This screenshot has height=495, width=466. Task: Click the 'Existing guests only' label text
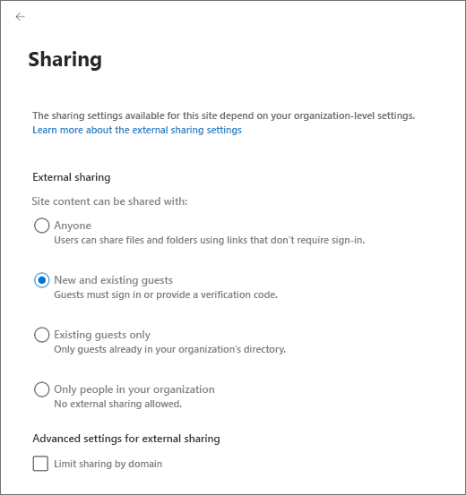pyautogui.click(x=102, y=335)
